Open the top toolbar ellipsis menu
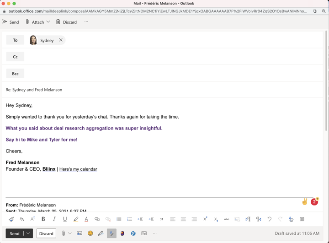The width and height of the screenshot is (329, 243). pyautogui.click(x=86, y=22)
